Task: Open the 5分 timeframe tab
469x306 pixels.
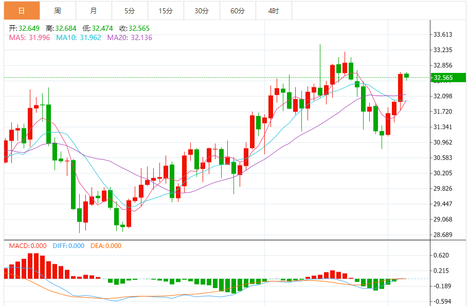Action: click(x=130, y=11)
